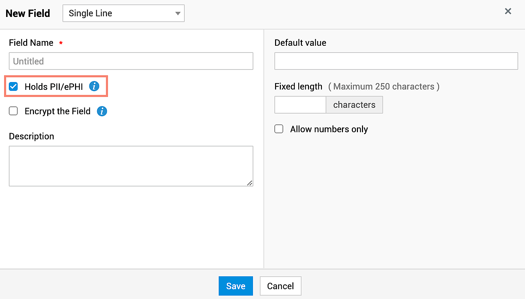
Task: Click the 'Default value' label text
Action: click(300, 43)
